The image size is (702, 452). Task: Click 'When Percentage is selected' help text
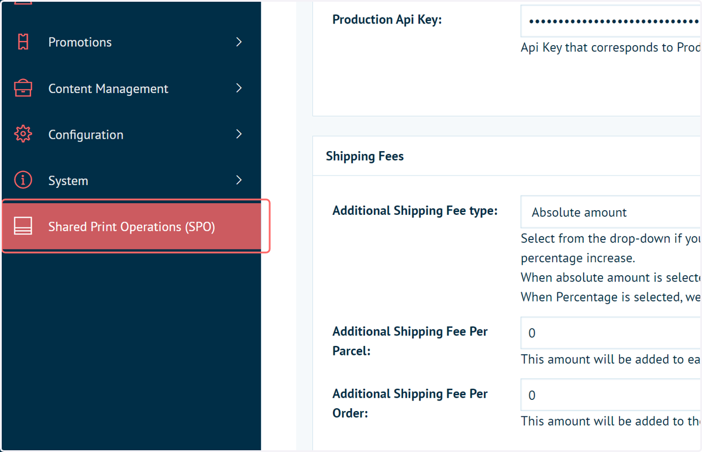pyautogui.click(x=611, y=297)
